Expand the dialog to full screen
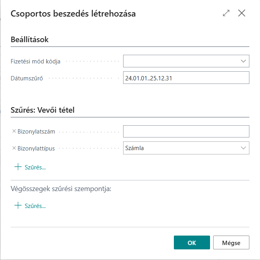The image size is (260, 260). click(226, 13)
